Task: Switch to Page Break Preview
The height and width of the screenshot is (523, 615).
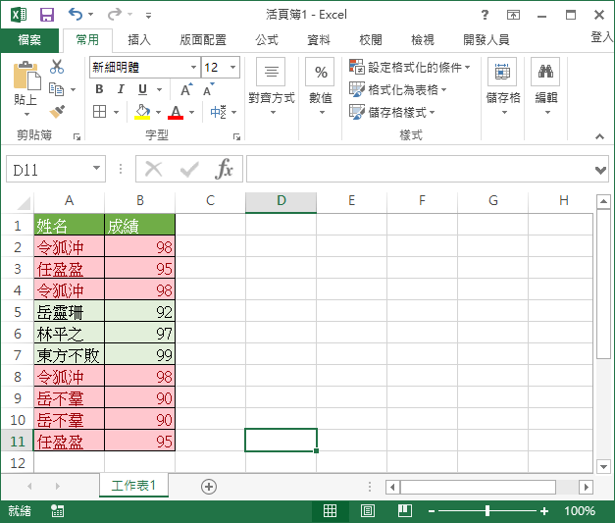Action: pos(405,511)
